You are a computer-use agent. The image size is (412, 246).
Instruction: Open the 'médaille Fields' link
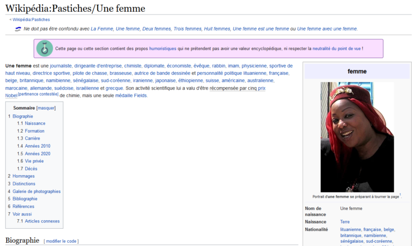click(x=131, y=96)
